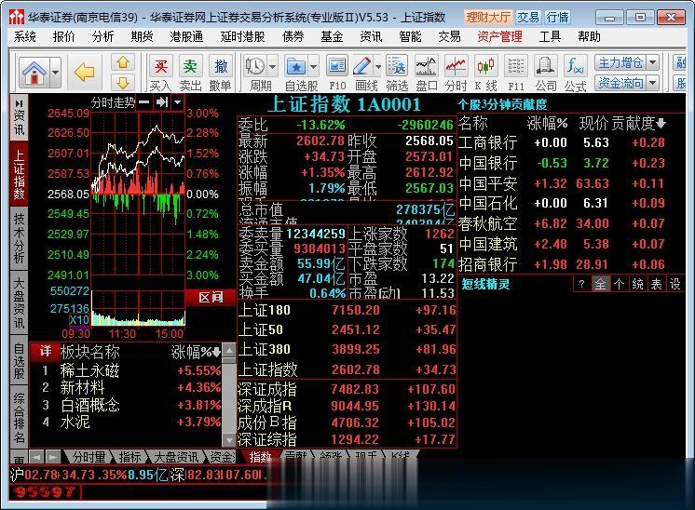
Task: Go back with the left arrow icon
Action: pyautogui.click(x=85, y=72)
